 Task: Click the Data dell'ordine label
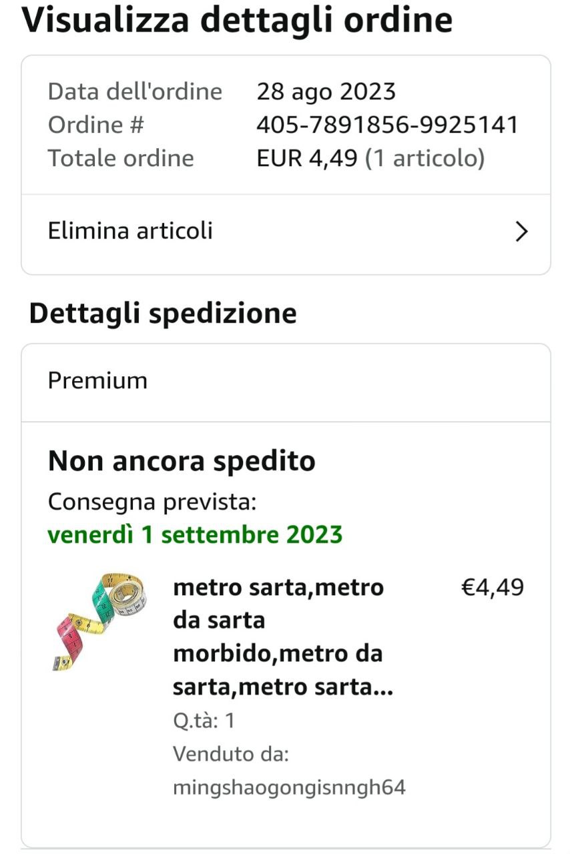tap(135, 91)
